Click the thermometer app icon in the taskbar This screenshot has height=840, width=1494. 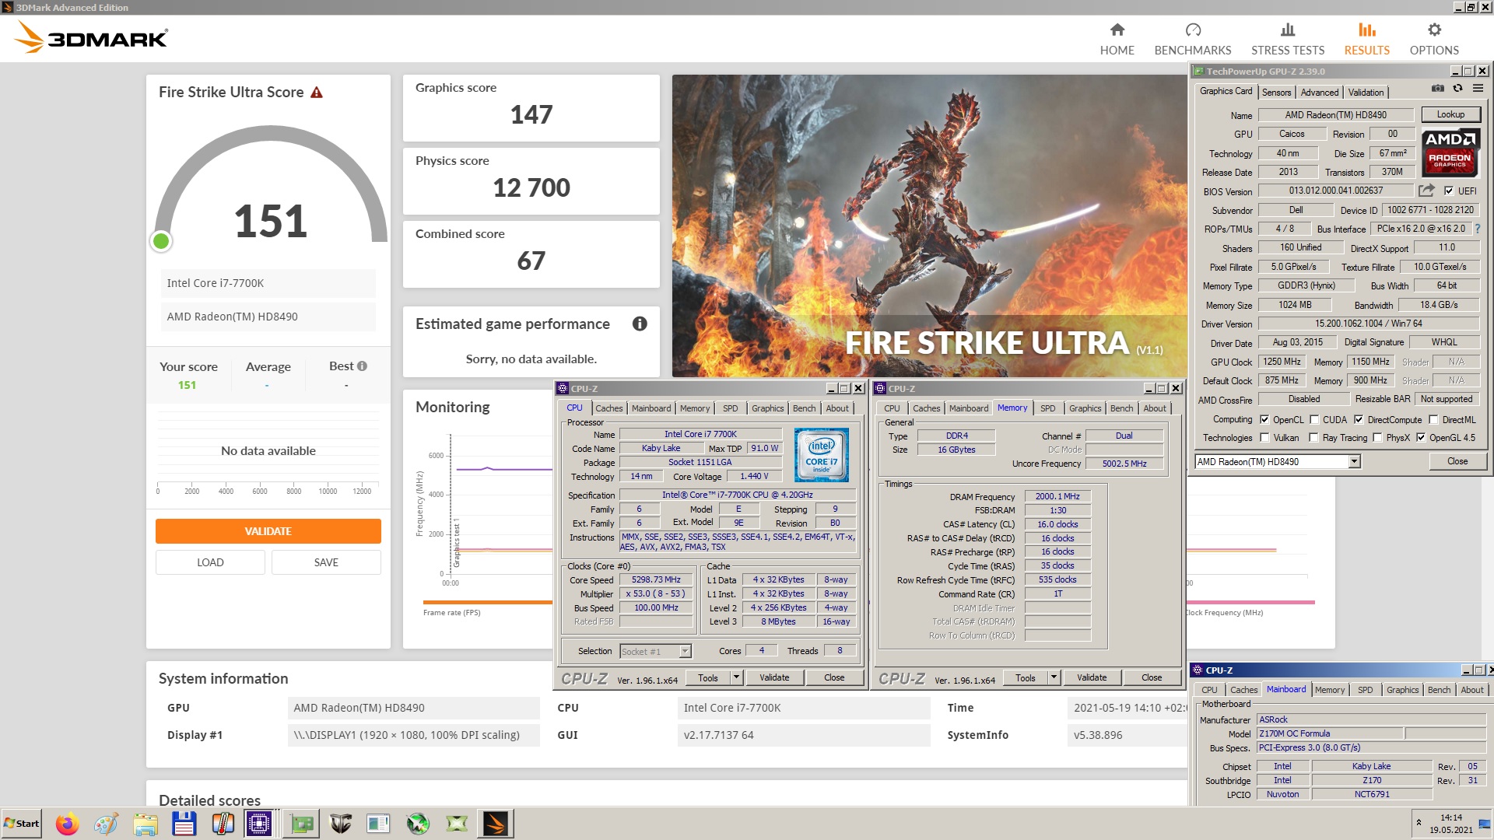tap(223, 823)
